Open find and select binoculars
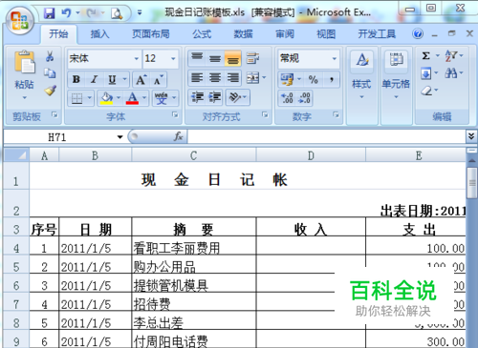Screen dimensions: 478x348 click(x=451, y=73)
